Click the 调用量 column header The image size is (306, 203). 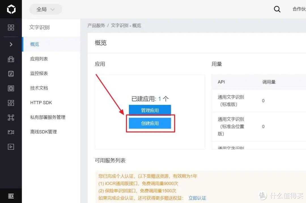269,82
